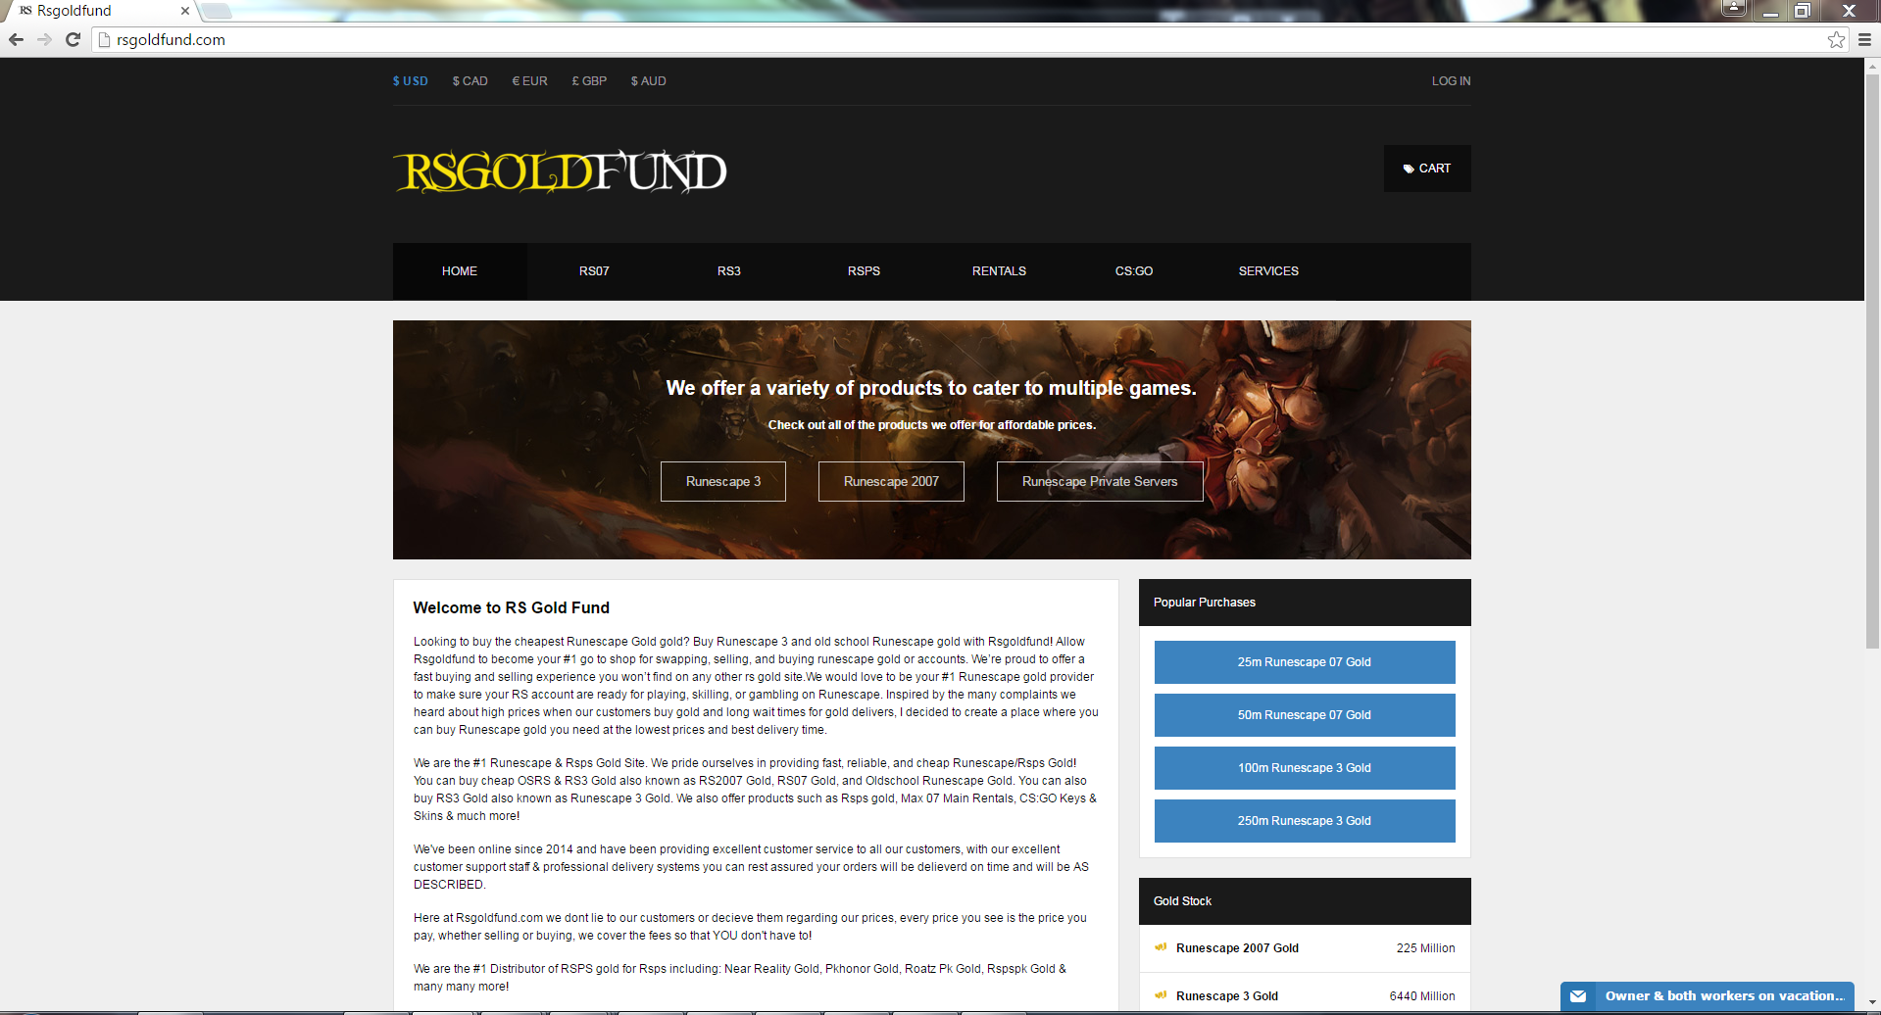This screenshot has height=1015, width=1881.
Task: Open the RENTALS menu item
Action: point(999,271)
